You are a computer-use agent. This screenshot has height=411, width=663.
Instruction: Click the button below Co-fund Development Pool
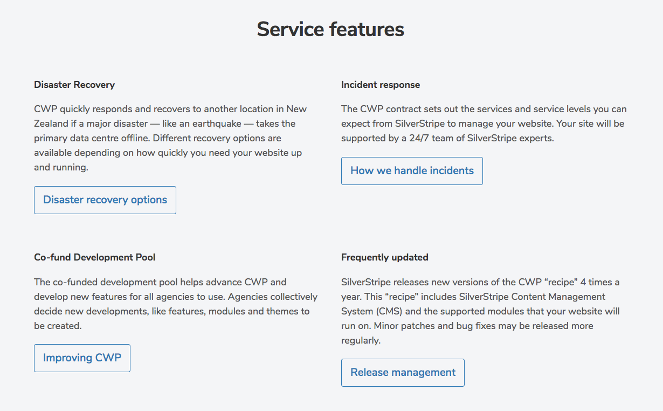(x=82, y=358)
